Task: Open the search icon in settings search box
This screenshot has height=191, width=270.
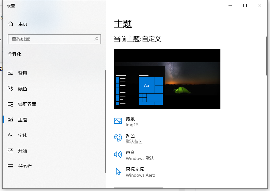Action: pos(96,39)
